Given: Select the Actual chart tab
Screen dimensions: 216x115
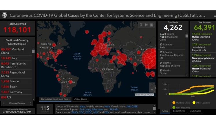Looking at the screenshot, I should coord(165,111).
